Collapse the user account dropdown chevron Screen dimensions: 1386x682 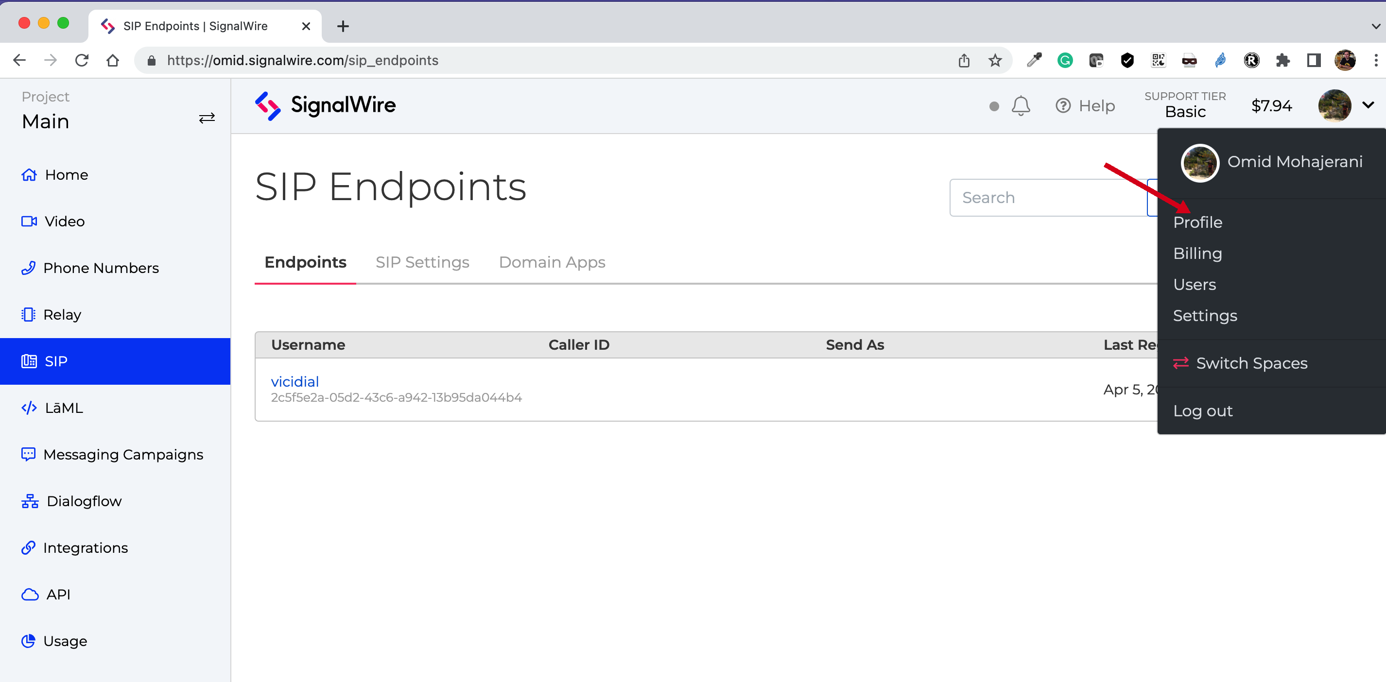click(1368, 105)
